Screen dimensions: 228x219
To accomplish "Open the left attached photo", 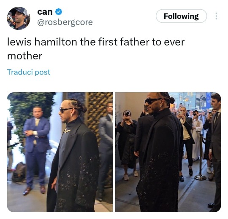I will coord(60,152).
